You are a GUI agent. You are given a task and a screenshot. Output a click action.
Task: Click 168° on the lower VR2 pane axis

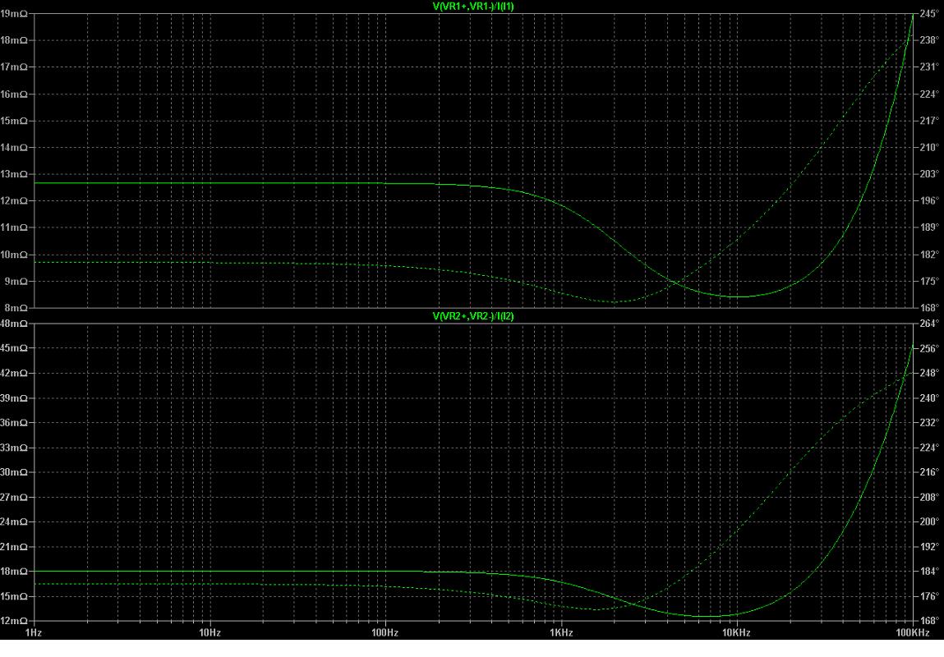pyautogui.click(x=929, y=621)
